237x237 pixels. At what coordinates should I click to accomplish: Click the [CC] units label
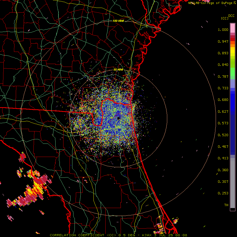point(225,18)
